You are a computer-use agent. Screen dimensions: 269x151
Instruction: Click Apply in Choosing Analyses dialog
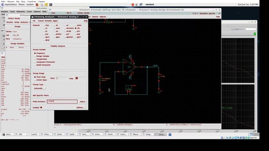coord(55,21)
